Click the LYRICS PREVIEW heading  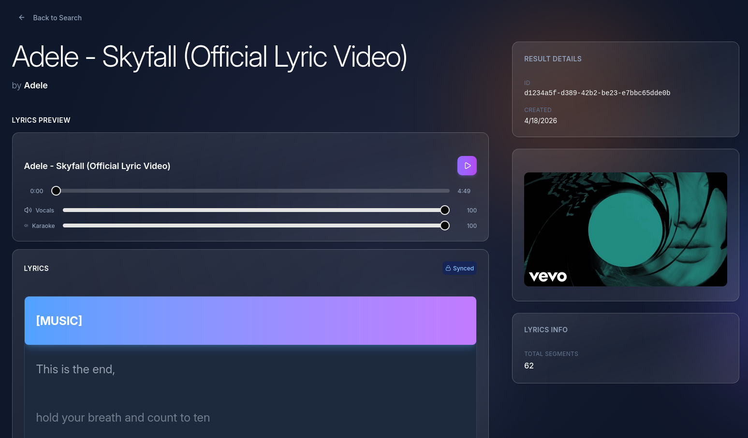tap(41, 120)
